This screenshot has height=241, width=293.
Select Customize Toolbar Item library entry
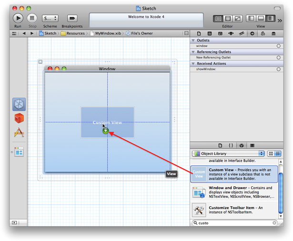click(234, 210)
